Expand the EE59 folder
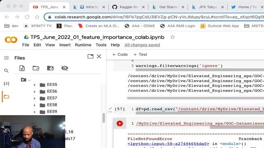Screen dimensions: 264x148 (x=35, y=112)
